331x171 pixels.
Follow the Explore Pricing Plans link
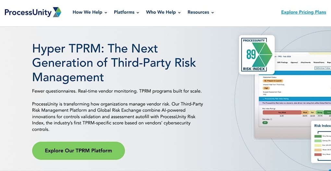pos(303,12)
